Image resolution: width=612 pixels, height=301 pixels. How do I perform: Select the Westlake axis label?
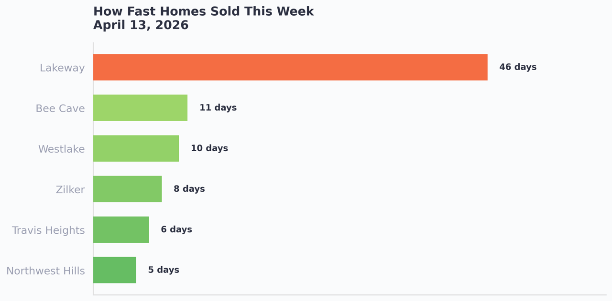[x=61, y=149]
